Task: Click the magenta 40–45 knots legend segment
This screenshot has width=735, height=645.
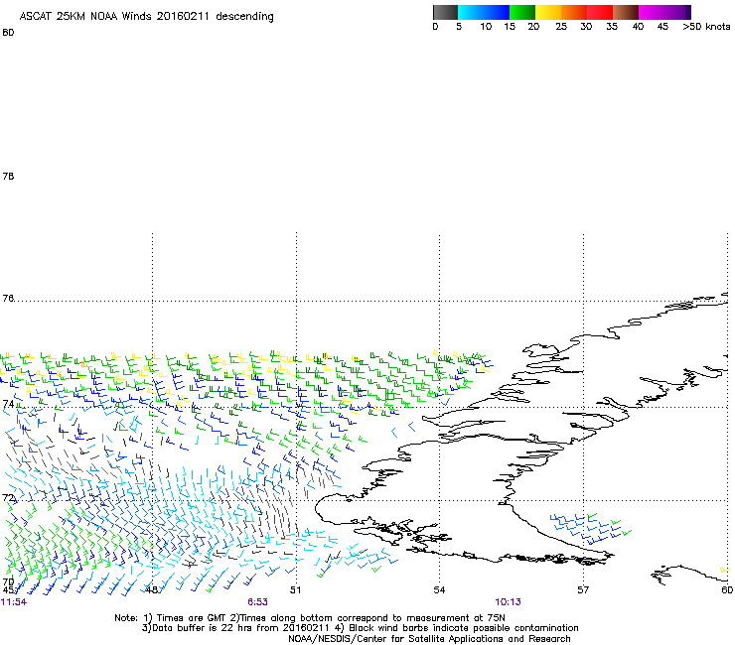Action: (652, 12)
